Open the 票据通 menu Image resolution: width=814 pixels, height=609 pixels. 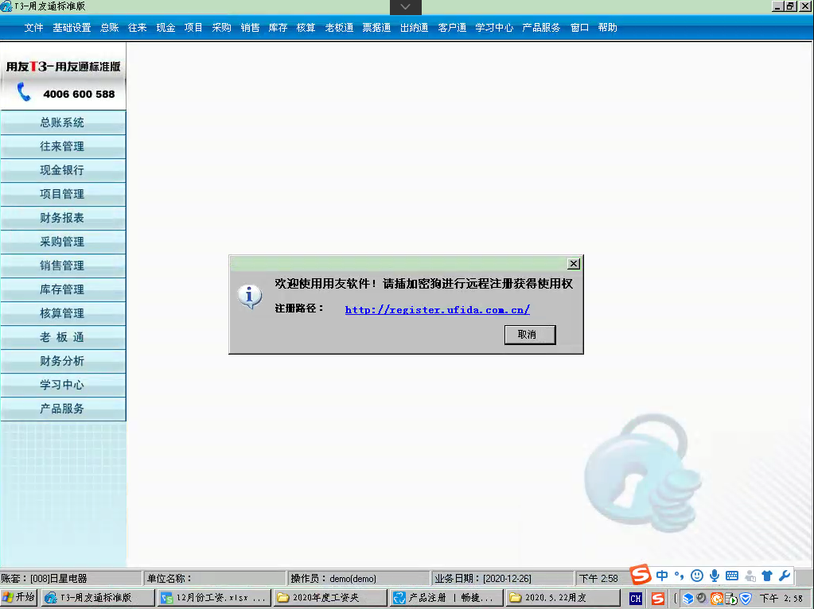pos(376,28)
